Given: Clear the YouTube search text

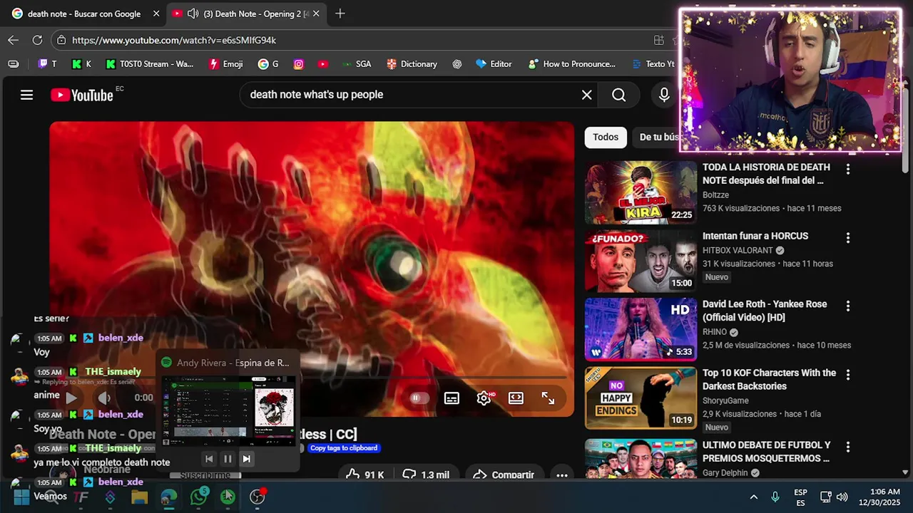Looking at the screenshot, I should (586, 95).
